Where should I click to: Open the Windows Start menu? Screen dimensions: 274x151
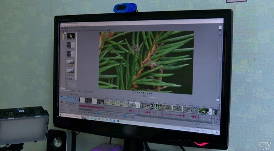coord(61,115)
